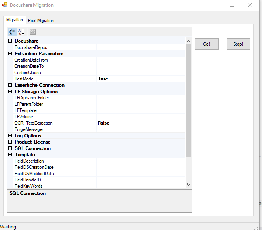Image resolution: width=262 pixels, height=230 pixels.
Task: Collapse the Extraction Parameters category
Action: [10, 54]
